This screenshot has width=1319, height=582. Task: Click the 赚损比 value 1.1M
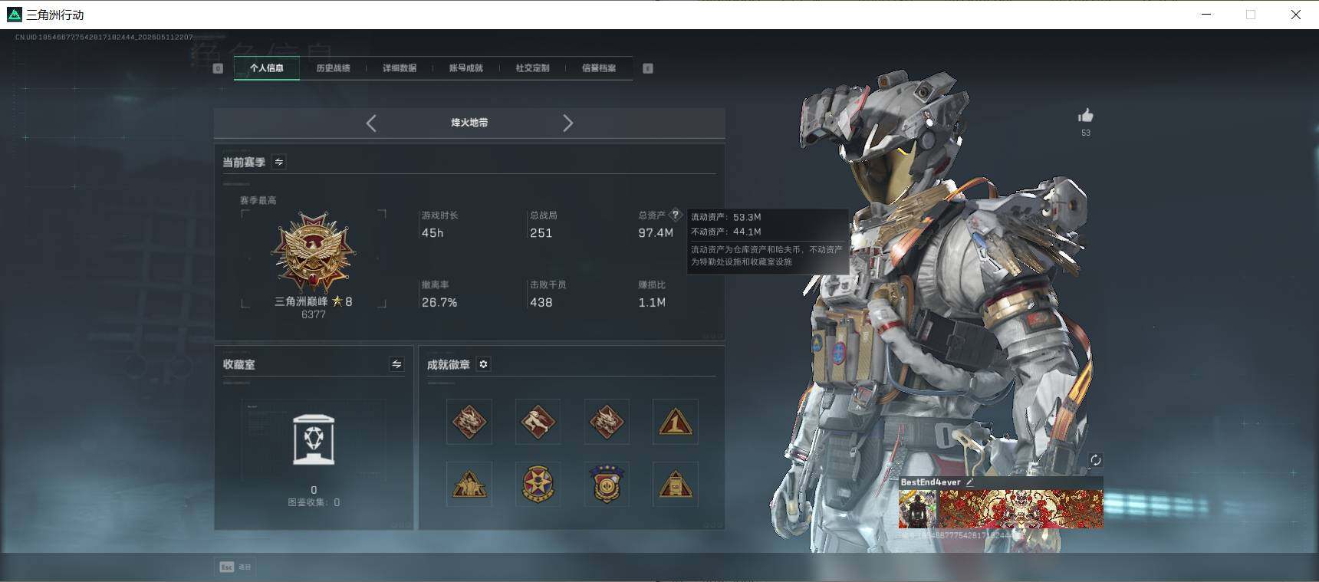652,303
